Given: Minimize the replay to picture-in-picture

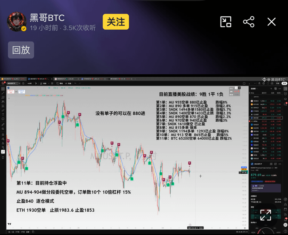Looking at the screenshot, I should tap(225, 22).
